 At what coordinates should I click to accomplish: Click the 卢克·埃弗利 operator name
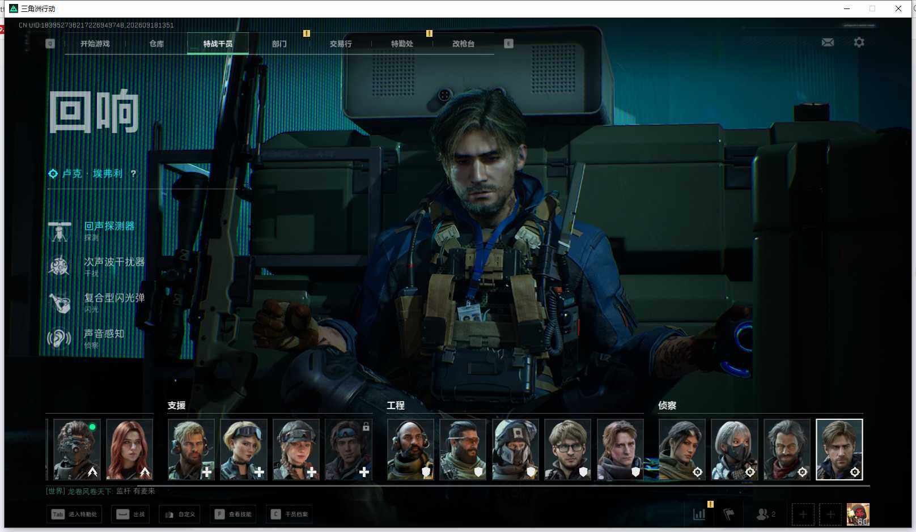pos(92,173)
